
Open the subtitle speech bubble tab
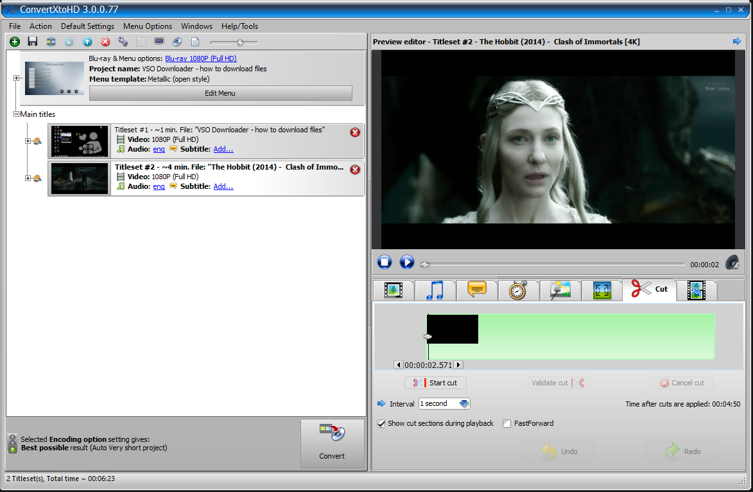477,290
